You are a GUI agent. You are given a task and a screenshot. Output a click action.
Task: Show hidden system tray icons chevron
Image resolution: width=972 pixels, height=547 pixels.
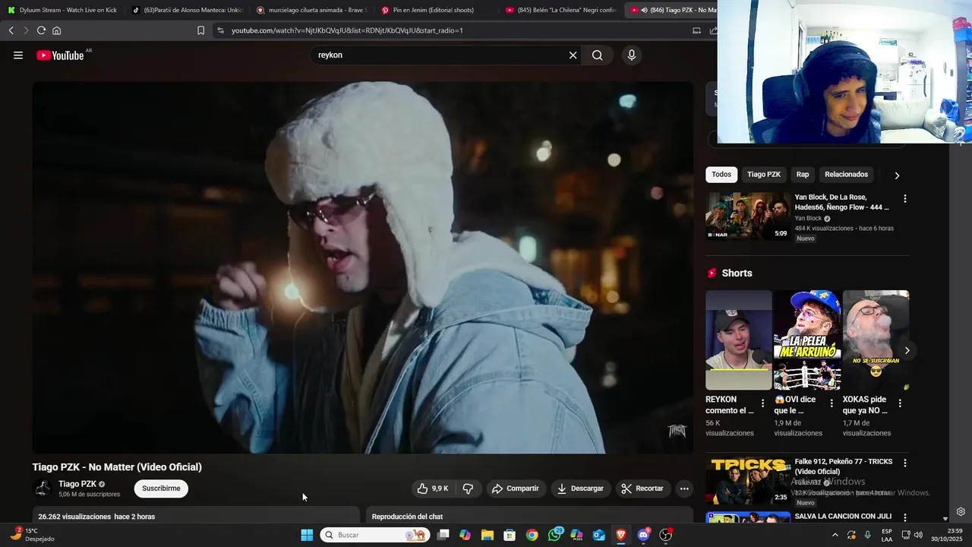click(835, 535)
